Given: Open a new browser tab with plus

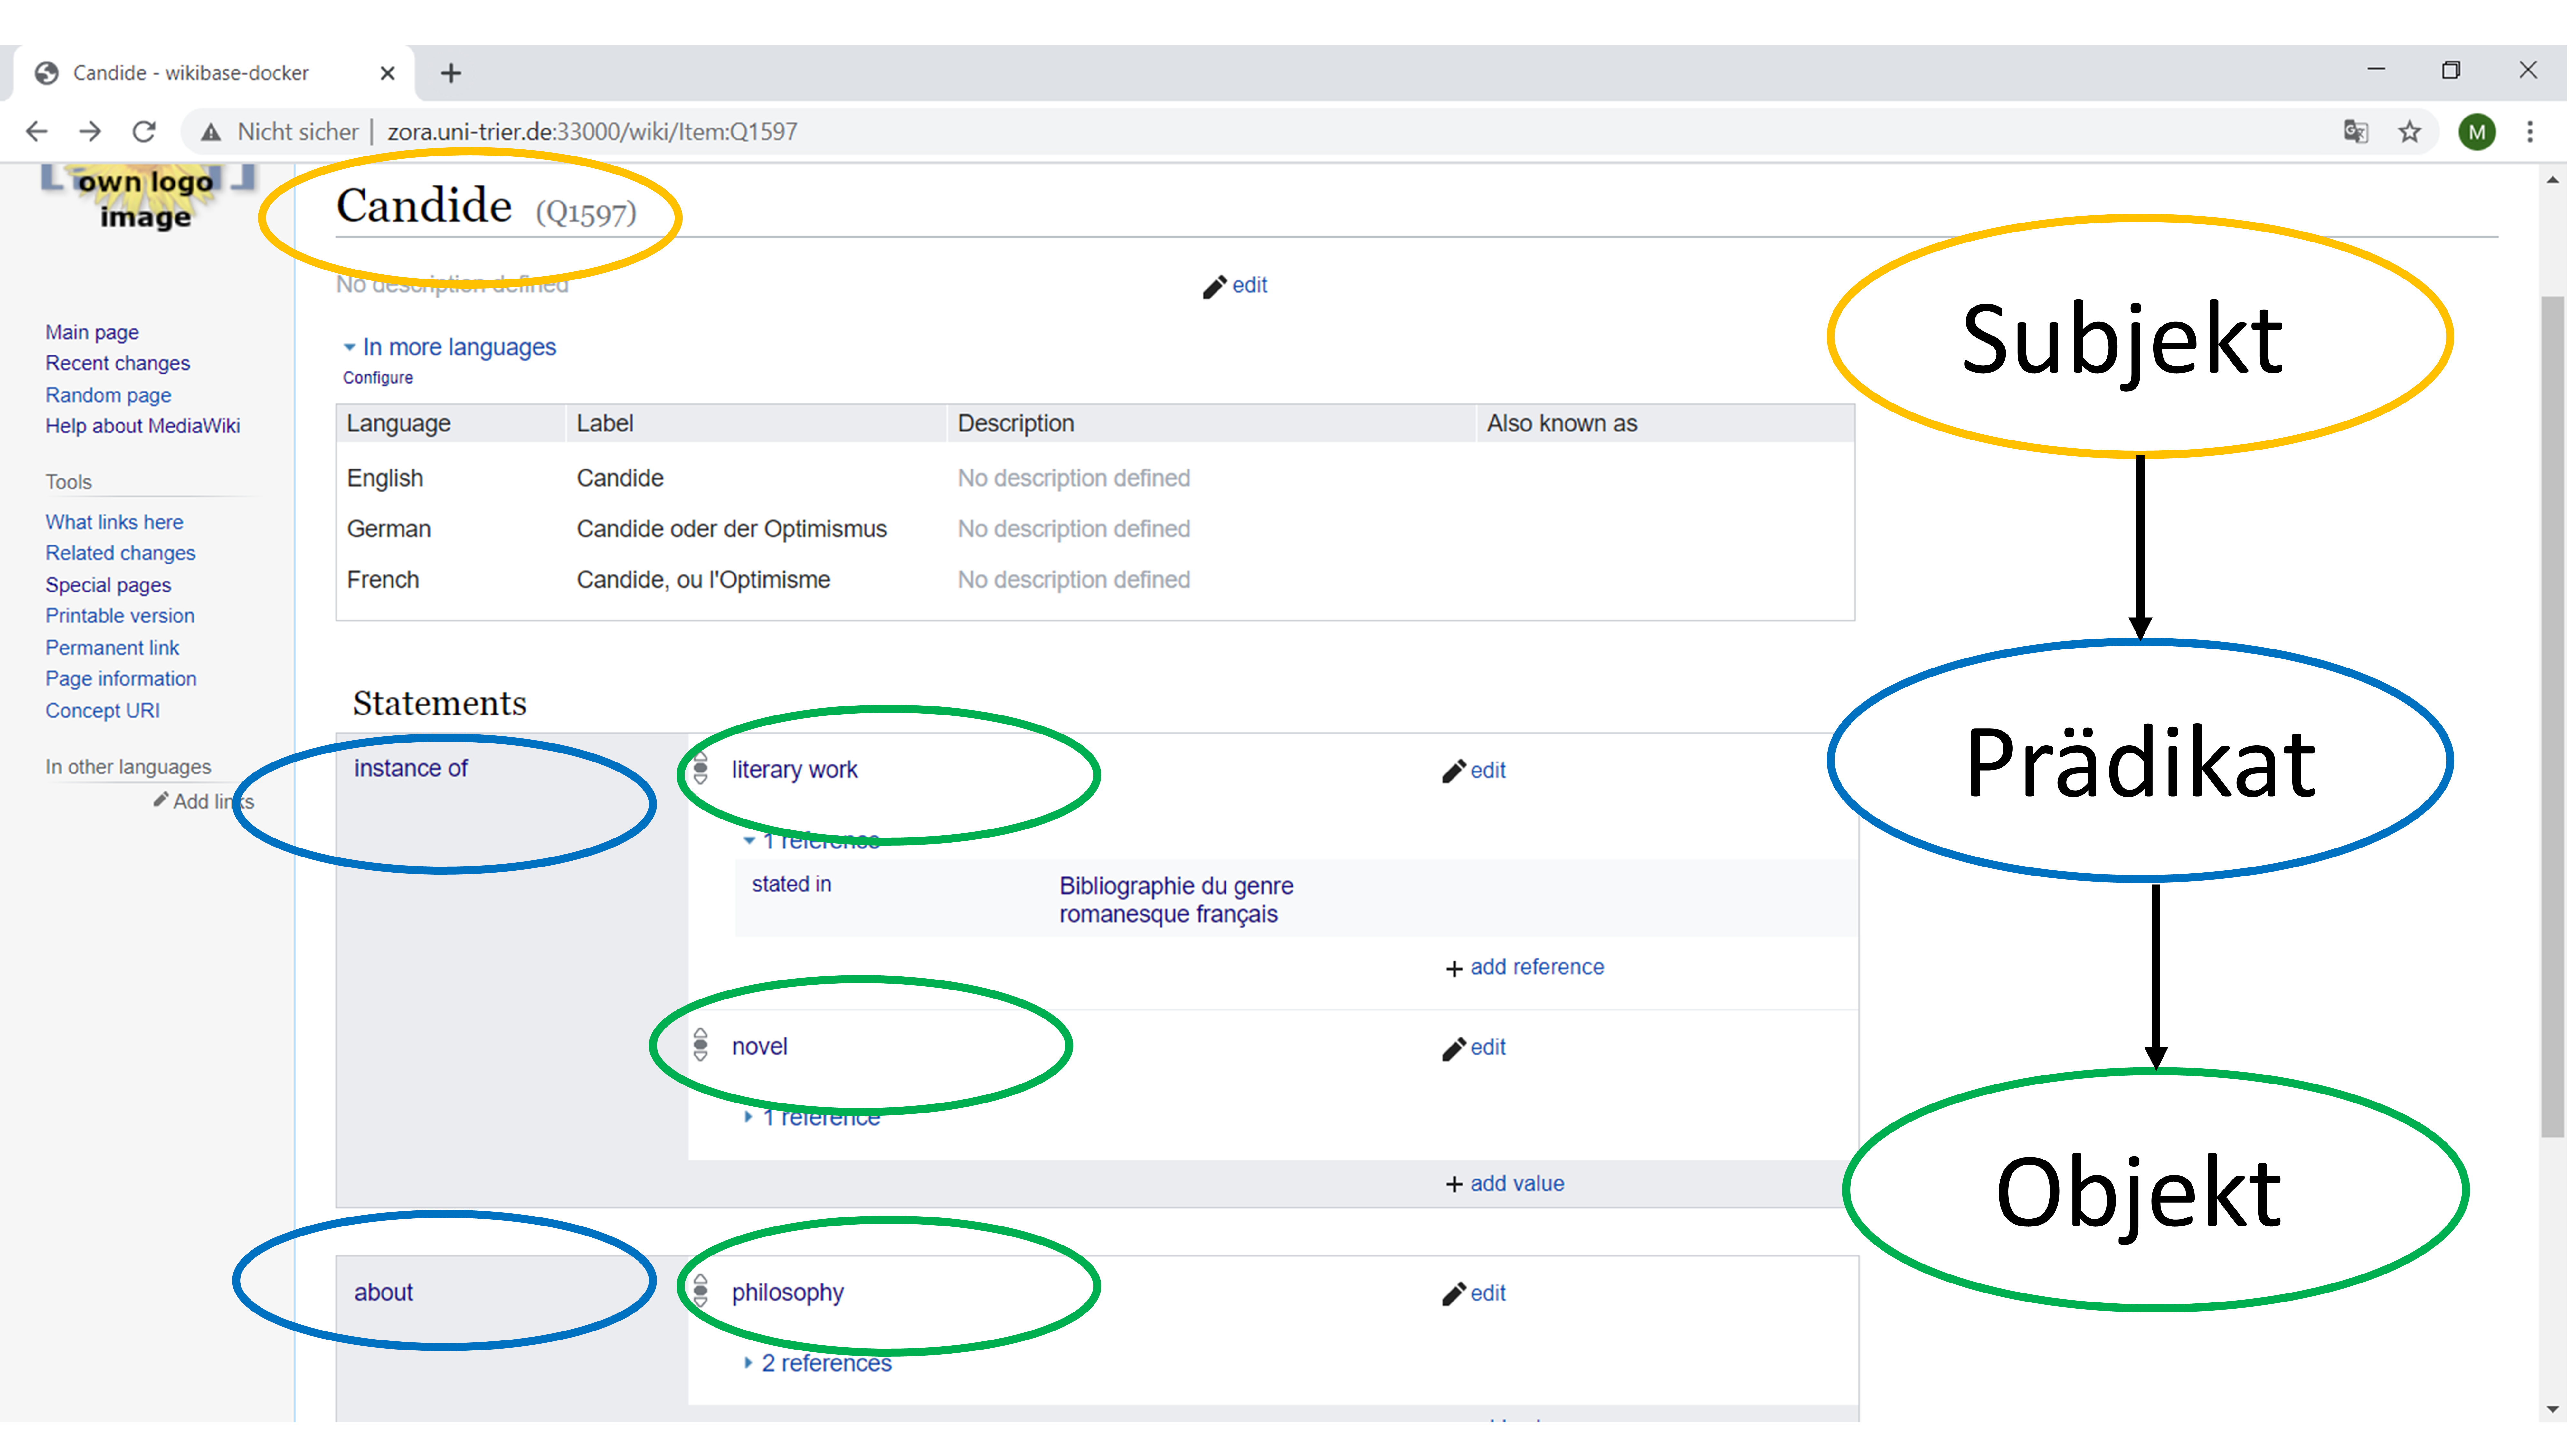Looking at the screenshot, I should click(x=451, y=73).
